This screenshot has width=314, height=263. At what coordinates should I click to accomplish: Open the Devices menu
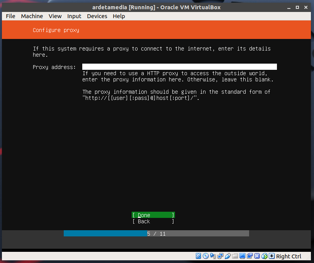click(x=97, y=16)
